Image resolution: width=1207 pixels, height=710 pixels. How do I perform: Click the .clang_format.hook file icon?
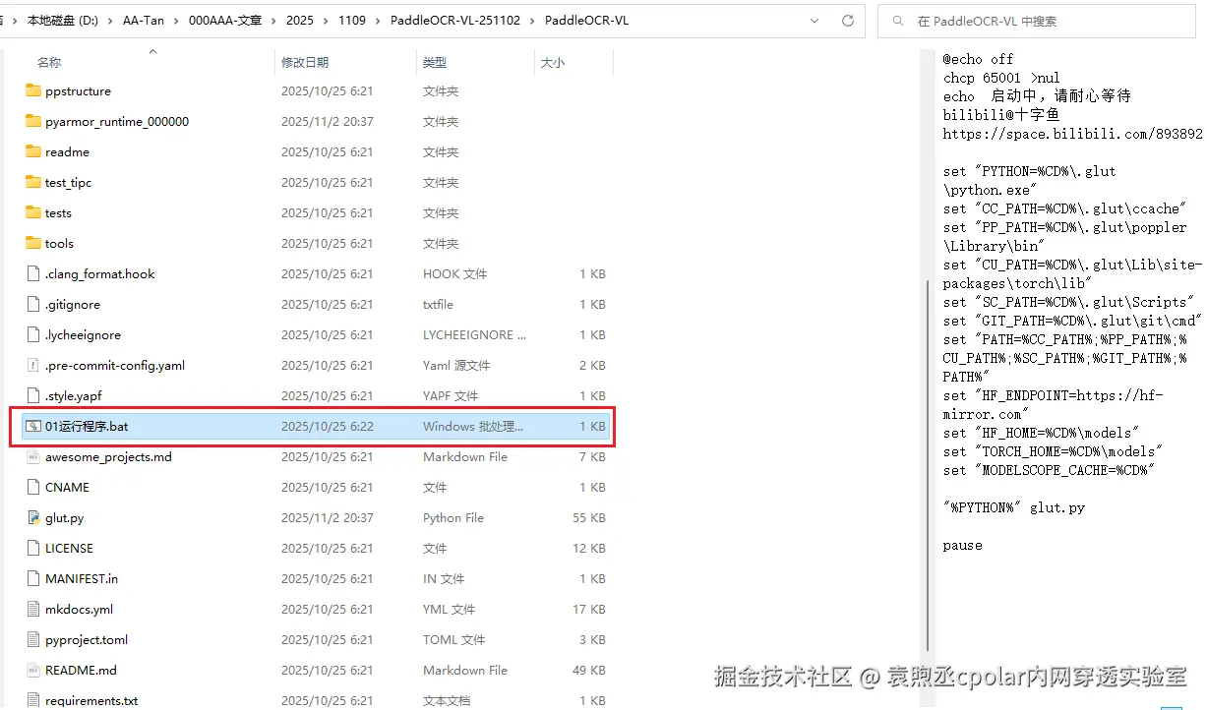[33, 274]
